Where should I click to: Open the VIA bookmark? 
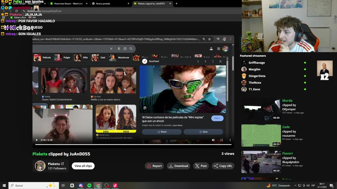[x=32, y=18]
